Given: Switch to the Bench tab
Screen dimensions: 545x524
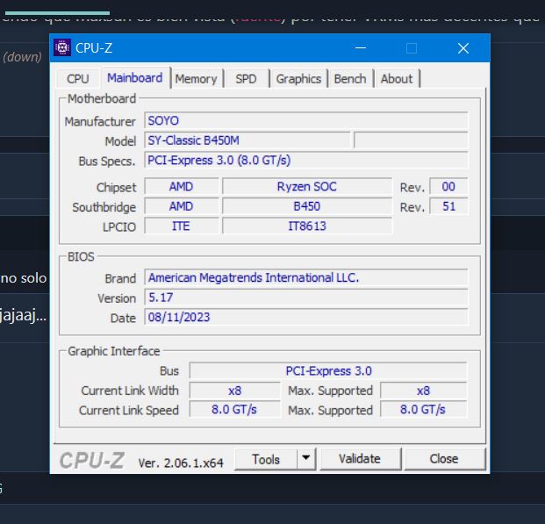Looking at the screenshot, I should [x=350, y=79].
